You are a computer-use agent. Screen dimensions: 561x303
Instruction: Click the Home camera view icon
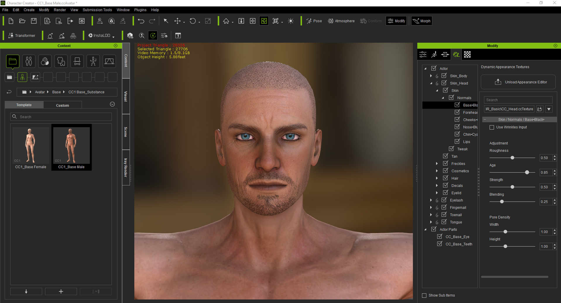coord(226,21)
